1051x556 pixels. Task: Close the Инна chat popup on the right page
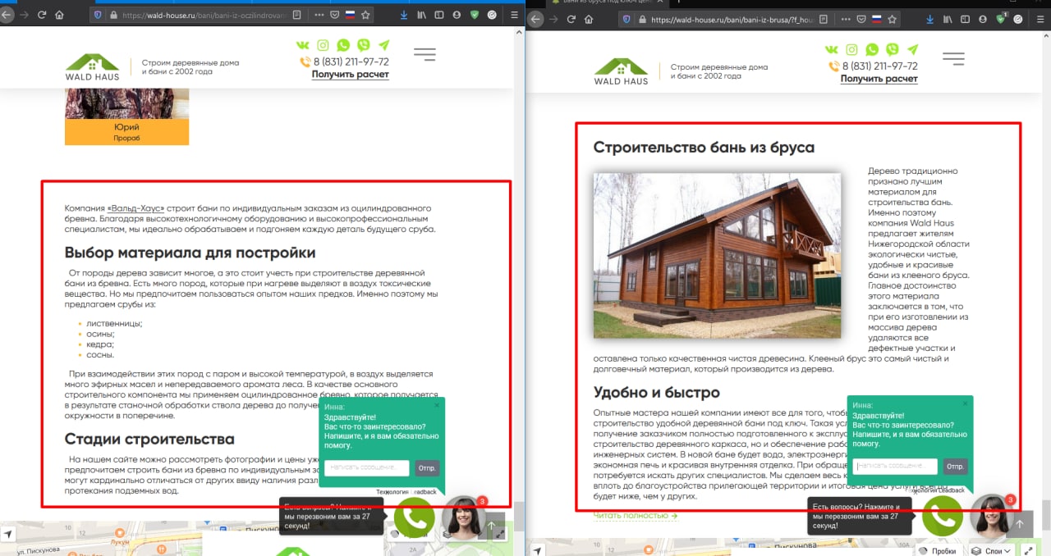pyautogui.click(x=965, y=403)
